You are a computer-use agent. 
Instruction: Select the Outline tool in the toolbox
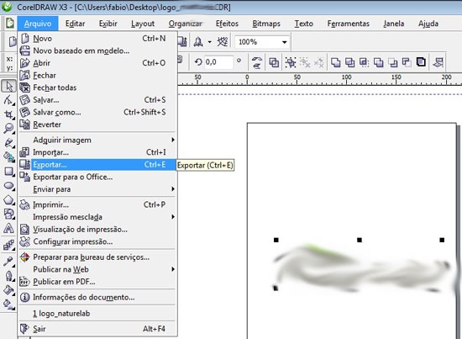(x=9, y=276)
